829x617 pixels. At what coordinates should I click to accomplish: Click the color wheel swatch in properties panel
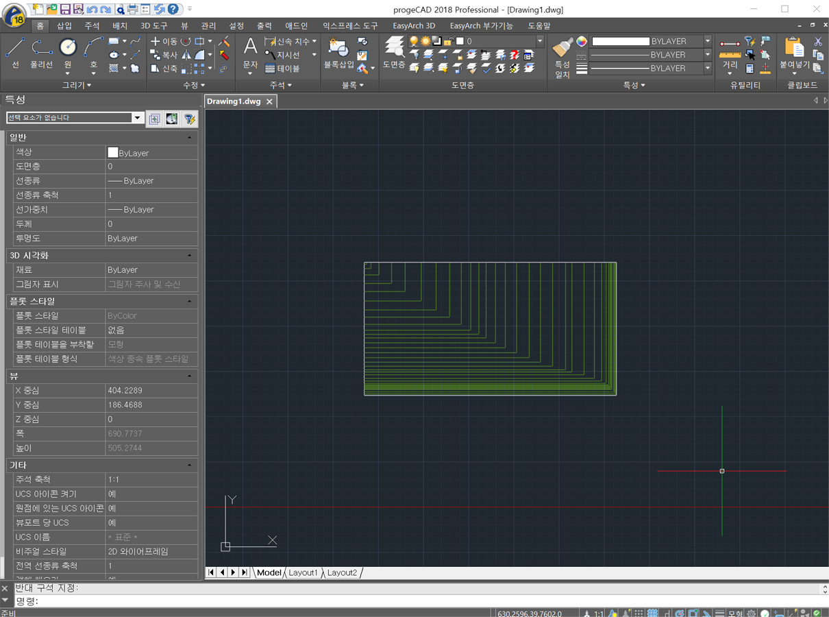[x=581, y=41]
